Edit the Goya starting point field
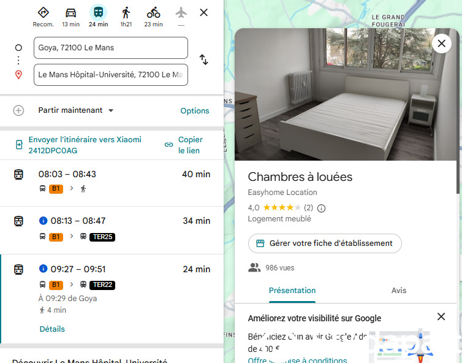Viewport: 462px width, 363px height. tap(110, 48)
